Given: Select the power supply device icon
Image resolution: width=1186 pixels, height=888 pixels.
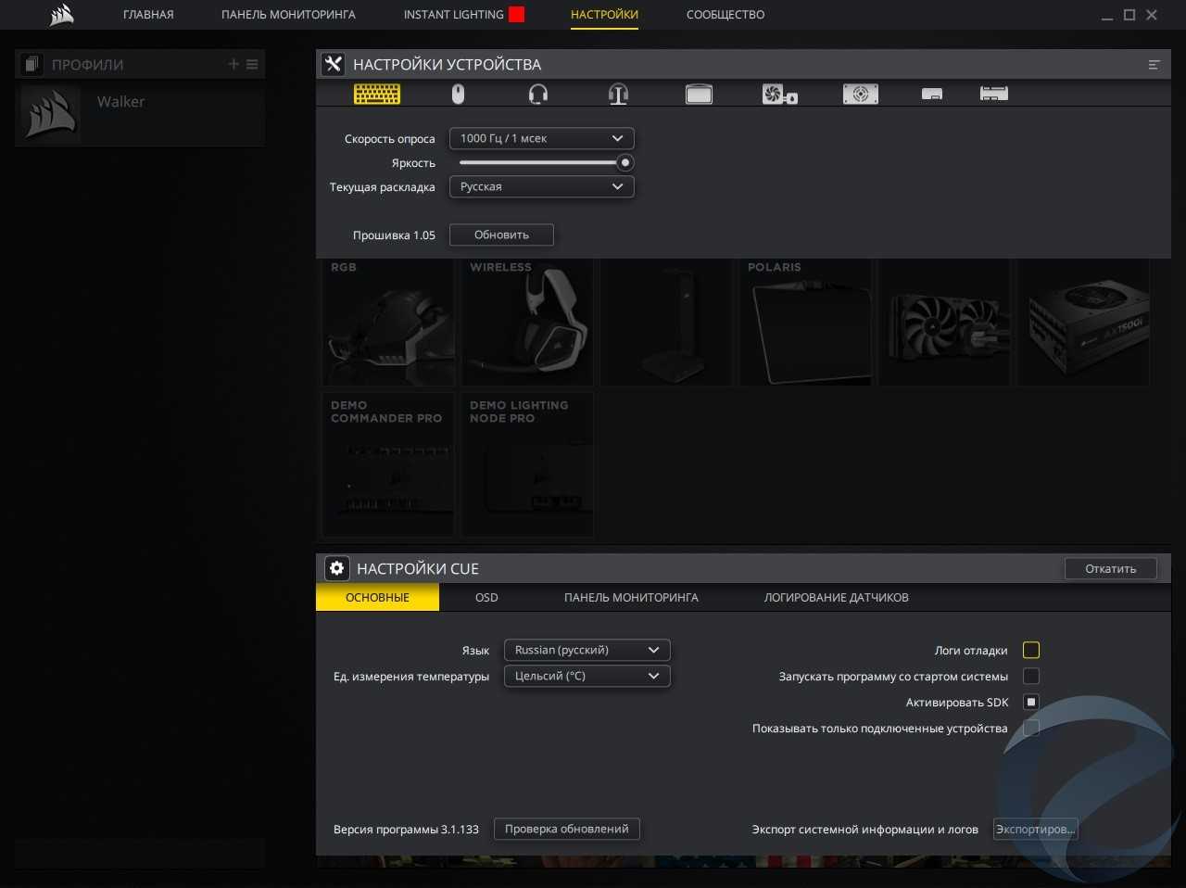Looking at the screenshot, I should coord(860,94).
